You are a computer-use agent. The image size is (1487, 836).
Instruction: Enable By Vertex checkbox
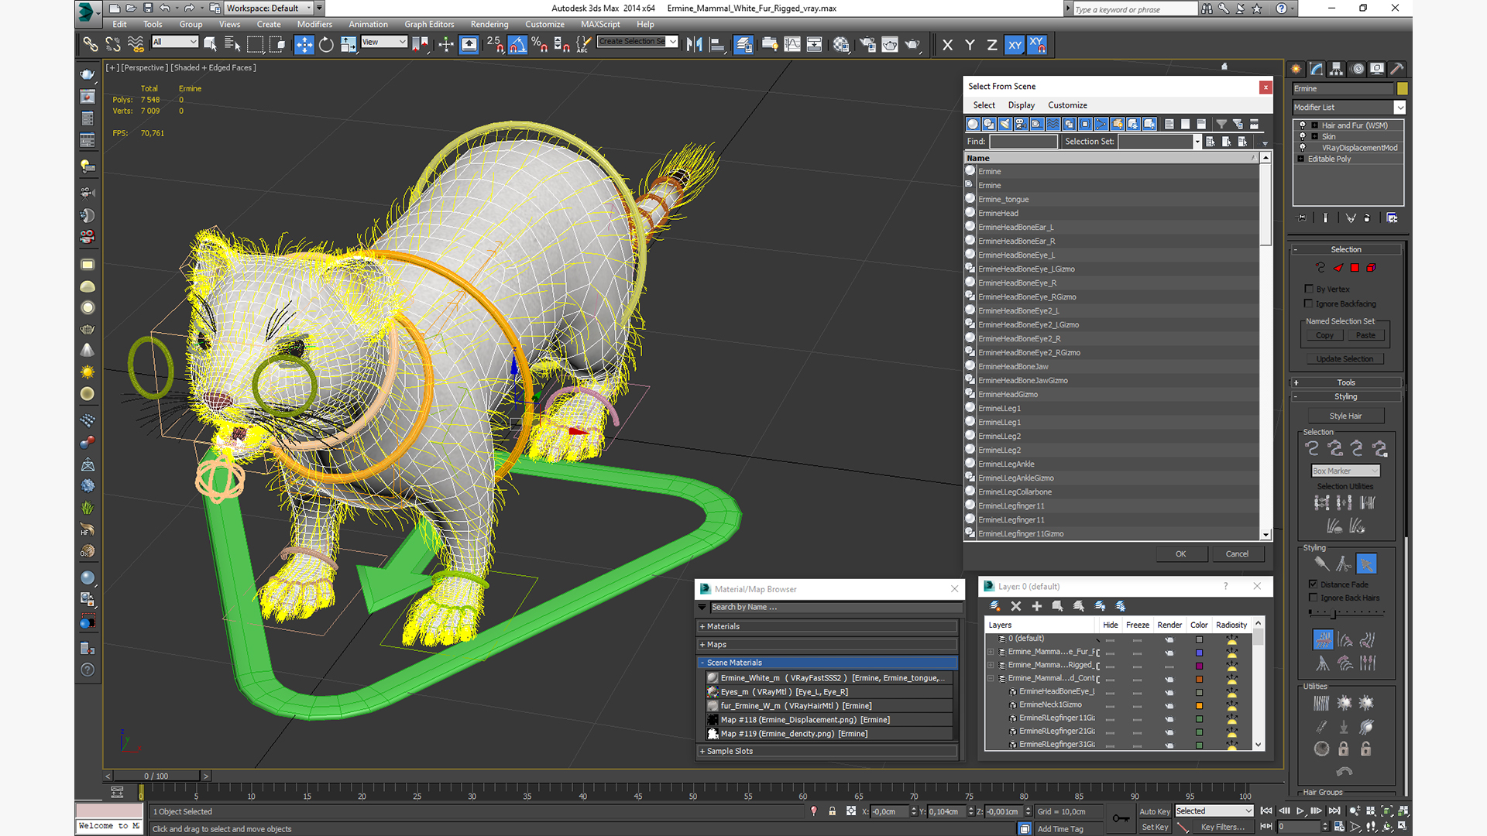[1310, 289]
